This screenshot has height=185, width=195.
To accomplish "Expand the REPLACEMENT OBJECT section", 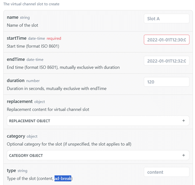I will tap(98, 120).
